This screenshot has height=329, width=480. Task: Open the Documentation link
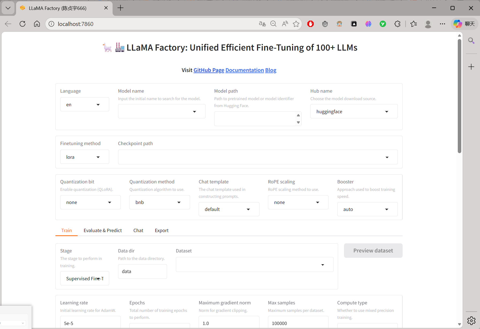245,70
